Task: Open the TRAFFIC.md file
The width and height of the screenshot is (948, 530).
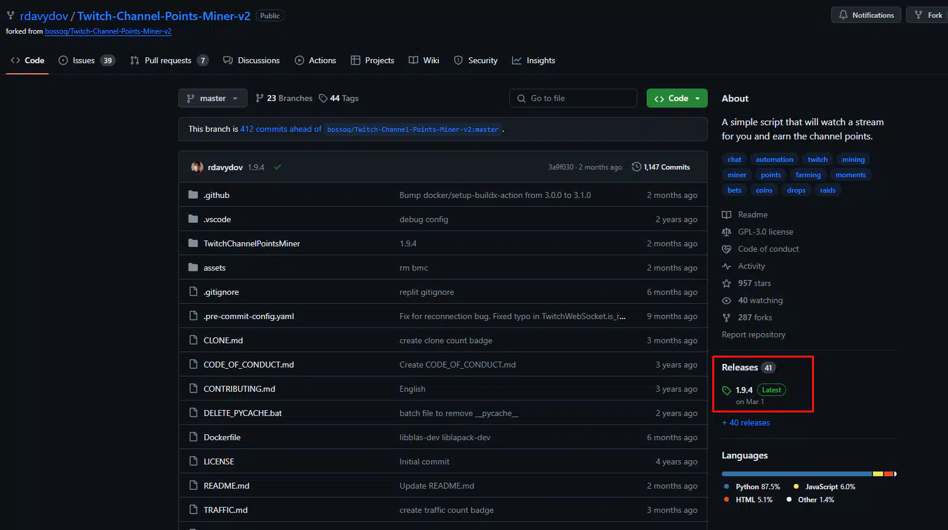Action: point(226,510)
